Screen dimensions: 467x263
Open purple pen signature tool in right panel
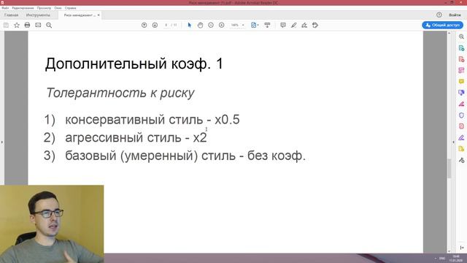(461, 137)
